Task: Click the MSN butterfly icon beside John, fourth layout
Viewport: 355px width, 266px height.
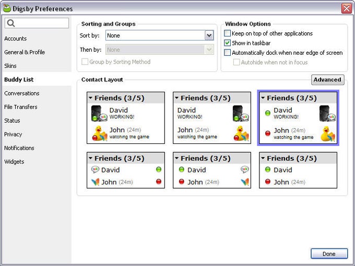Action: [96, 182]
